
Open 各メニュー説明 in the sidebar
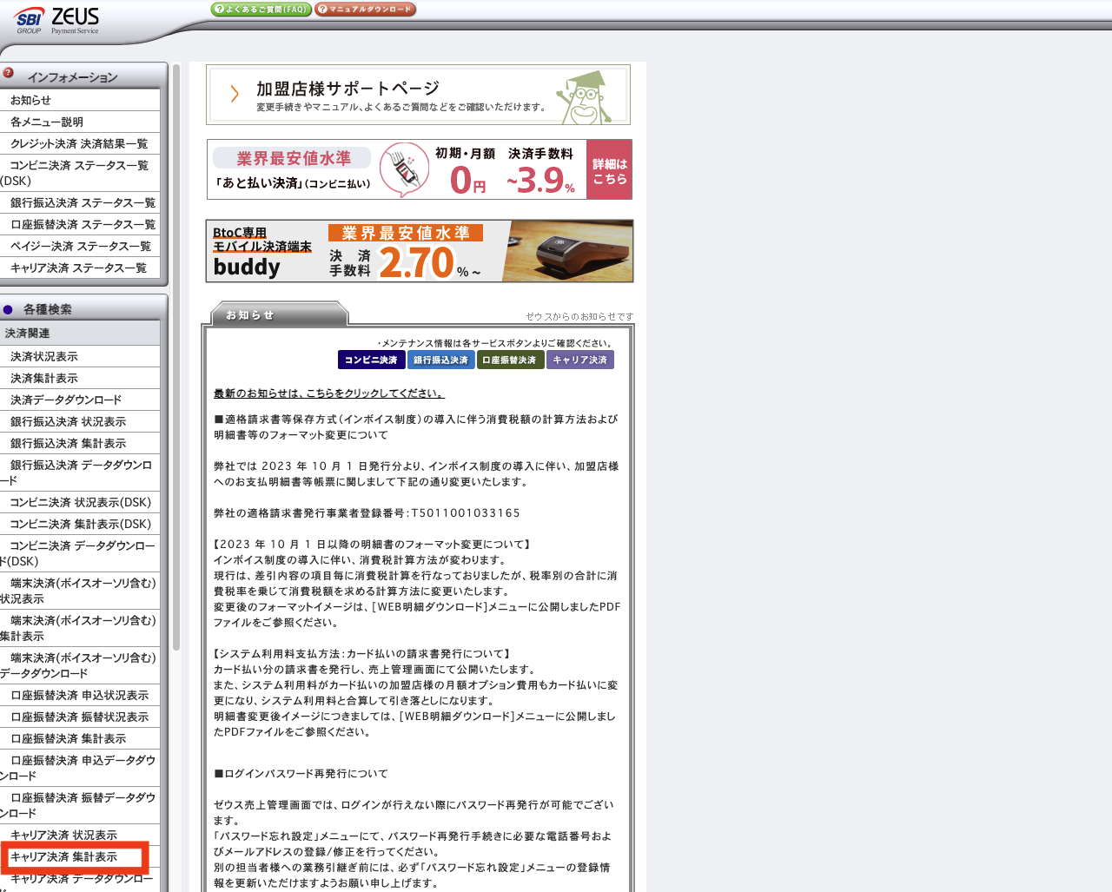pyautogui.click(x=80, y=122)
